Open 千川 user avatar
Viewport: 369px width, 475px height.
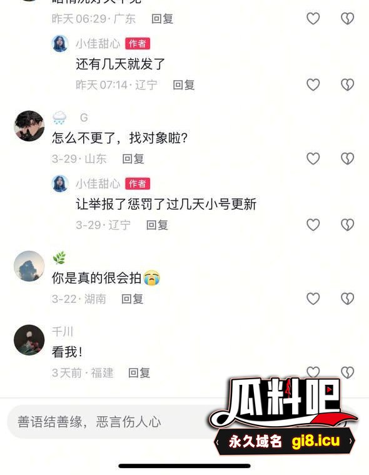tap(29, 340)
